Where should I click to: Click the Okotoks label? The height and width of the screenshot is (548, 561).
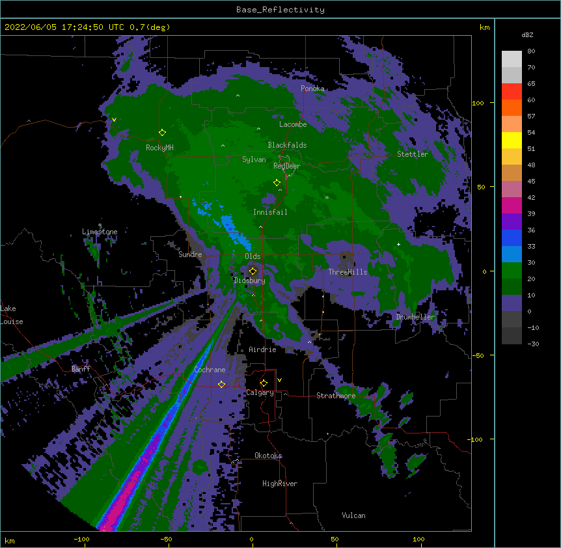pos(268,456)
